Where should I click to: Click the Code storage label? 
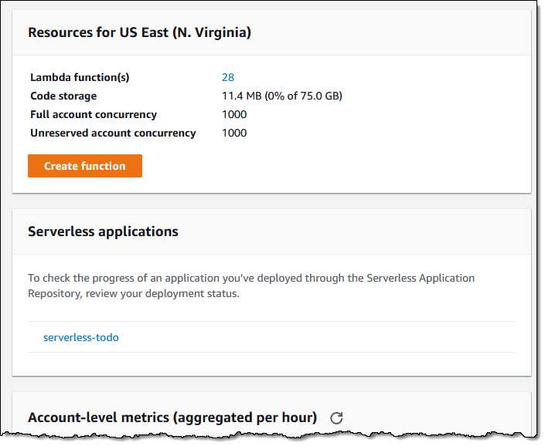63,96
